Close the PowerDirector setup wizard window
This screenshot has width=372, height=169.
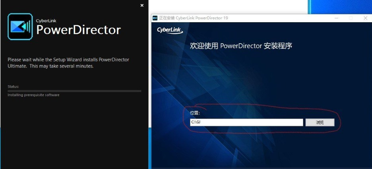142,6
